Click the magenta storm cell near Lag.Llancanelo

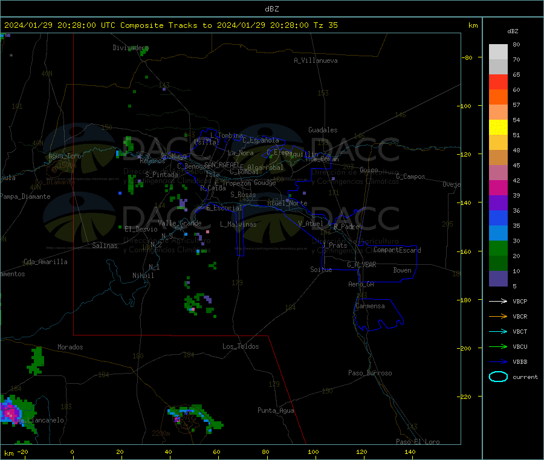(10, 412)
